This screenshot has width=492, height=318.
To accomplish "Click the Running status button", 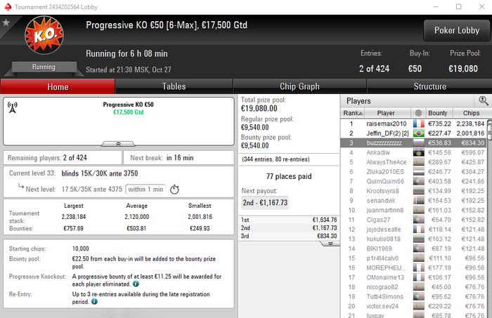I will 44,67.
